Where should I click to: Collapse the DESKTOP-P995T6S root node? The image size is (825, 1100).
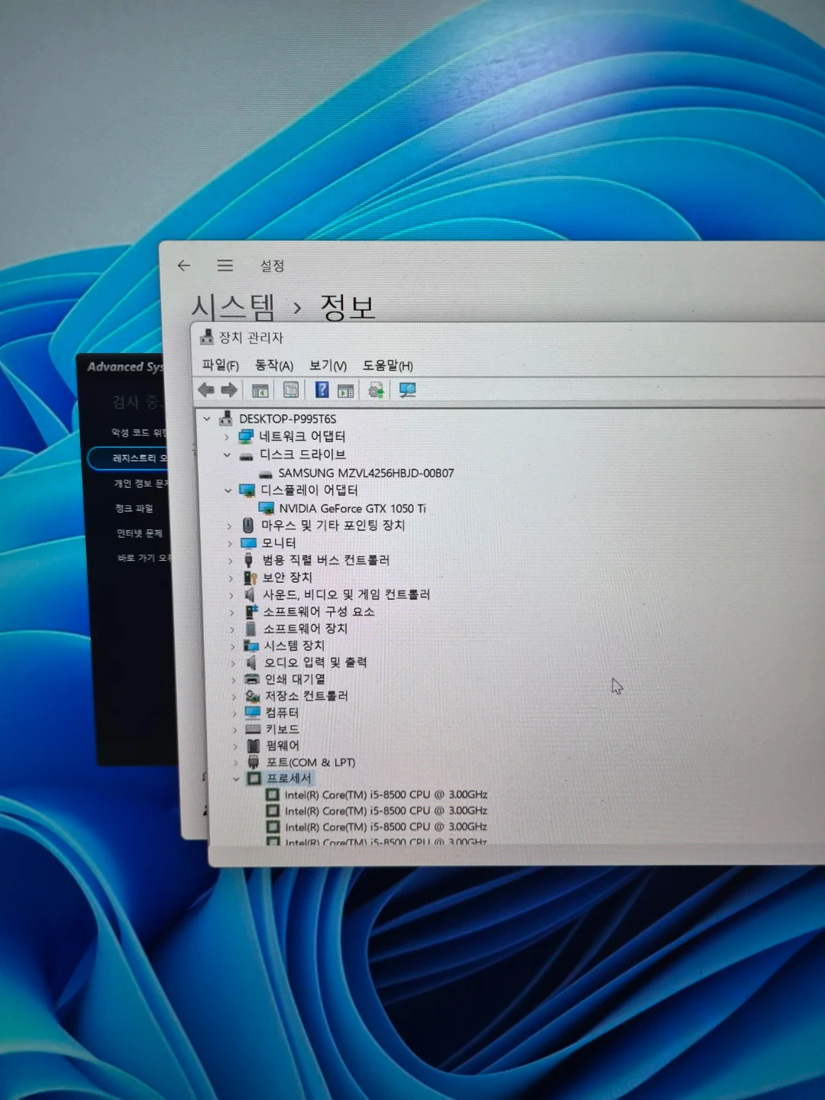pos(207,419)
